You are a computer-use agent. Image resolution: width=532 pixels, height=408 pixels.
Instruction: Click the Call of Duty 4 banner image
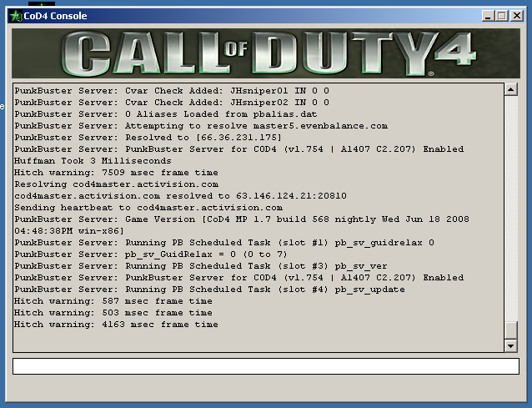(266, 53)
